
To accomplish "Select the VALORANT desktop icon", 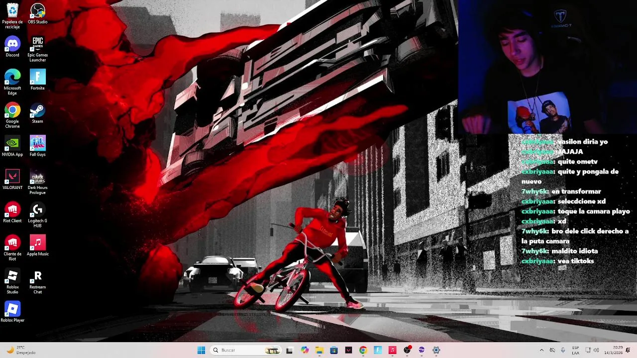I will pos(12,179).
